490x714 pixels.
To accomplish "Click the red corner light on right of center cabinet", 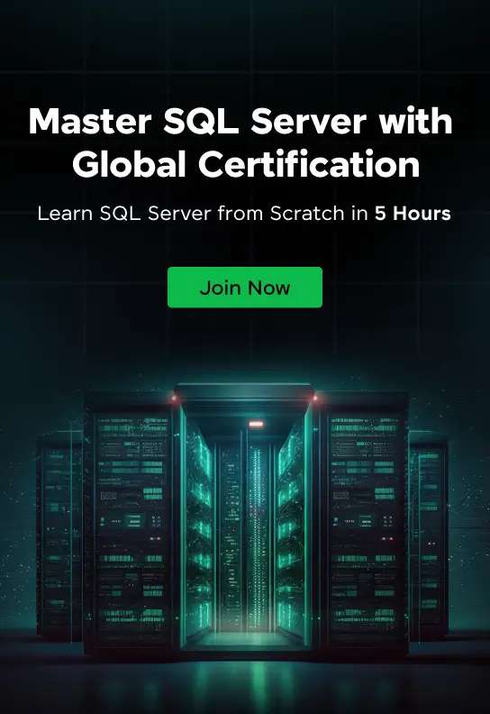I will pos(315,398).
